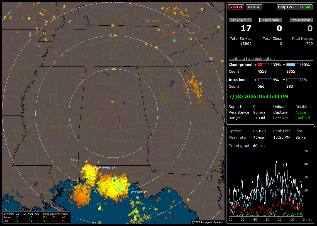Click the 60+ strike age color code

coord(45,221)
